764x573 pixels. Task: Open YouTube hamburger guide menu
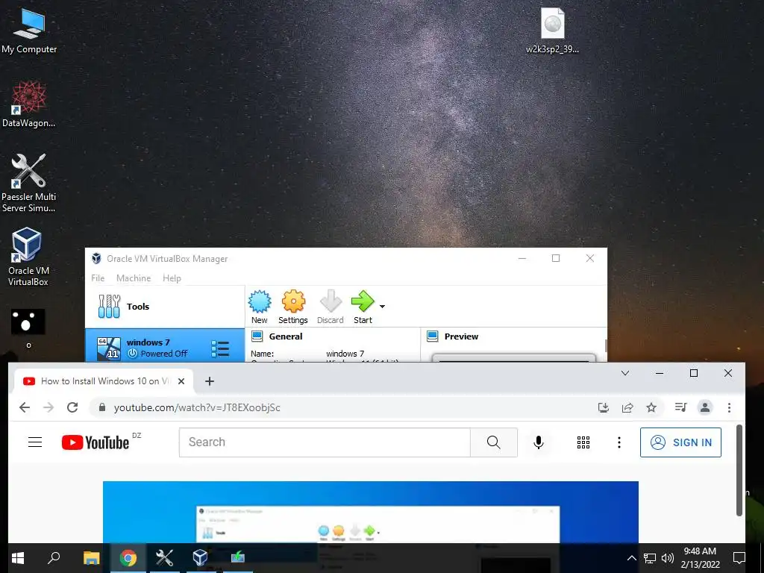coord(35,442)
